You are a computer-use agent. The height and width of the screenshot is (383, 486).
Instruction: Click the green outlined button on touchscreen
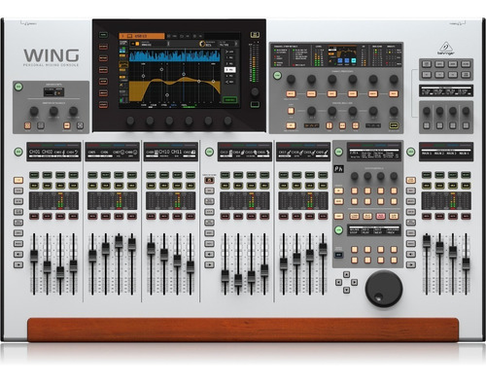point(229,100)
